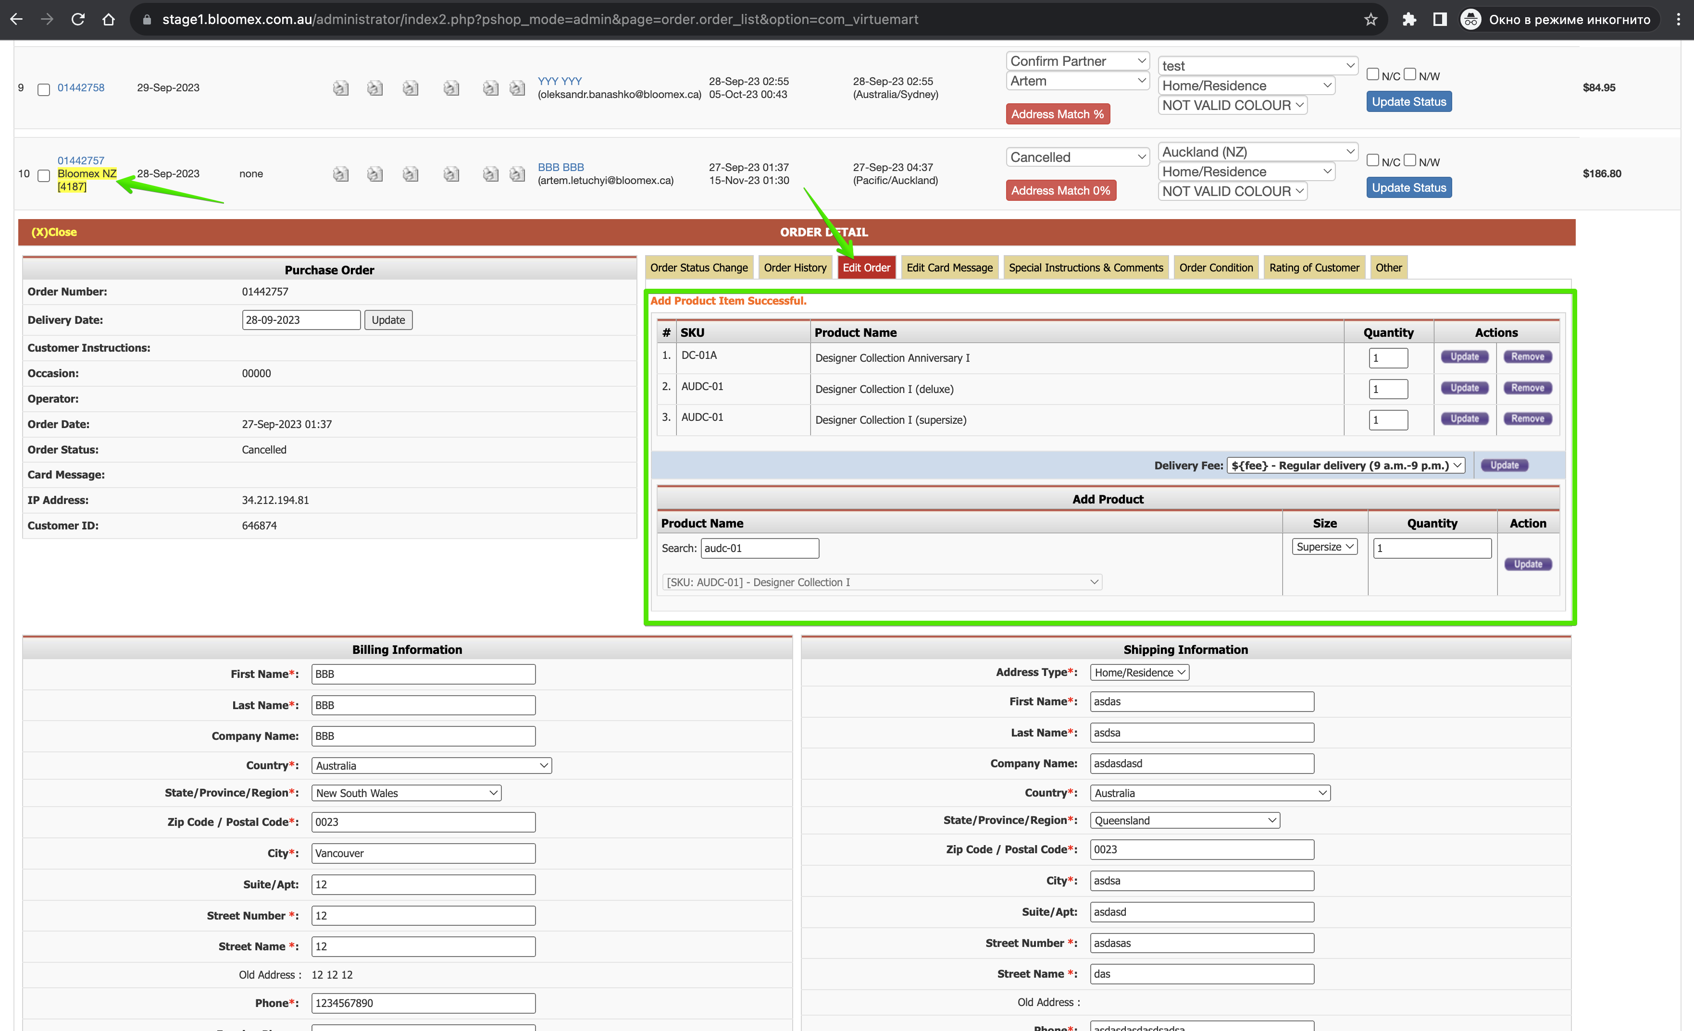Open order link 01442758
Screen dimensions: 1694x1031
(x=81, y=87)
